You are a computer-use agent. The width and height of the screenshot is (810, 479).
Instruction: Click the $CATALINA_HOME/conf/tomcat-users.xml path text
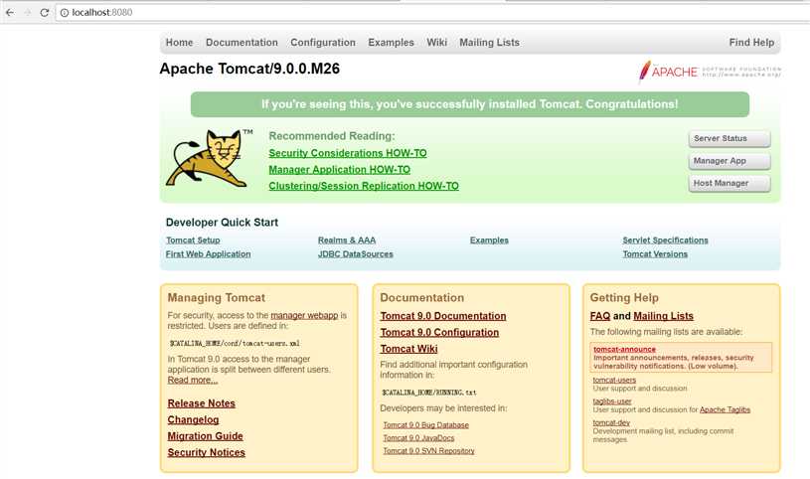235,343
